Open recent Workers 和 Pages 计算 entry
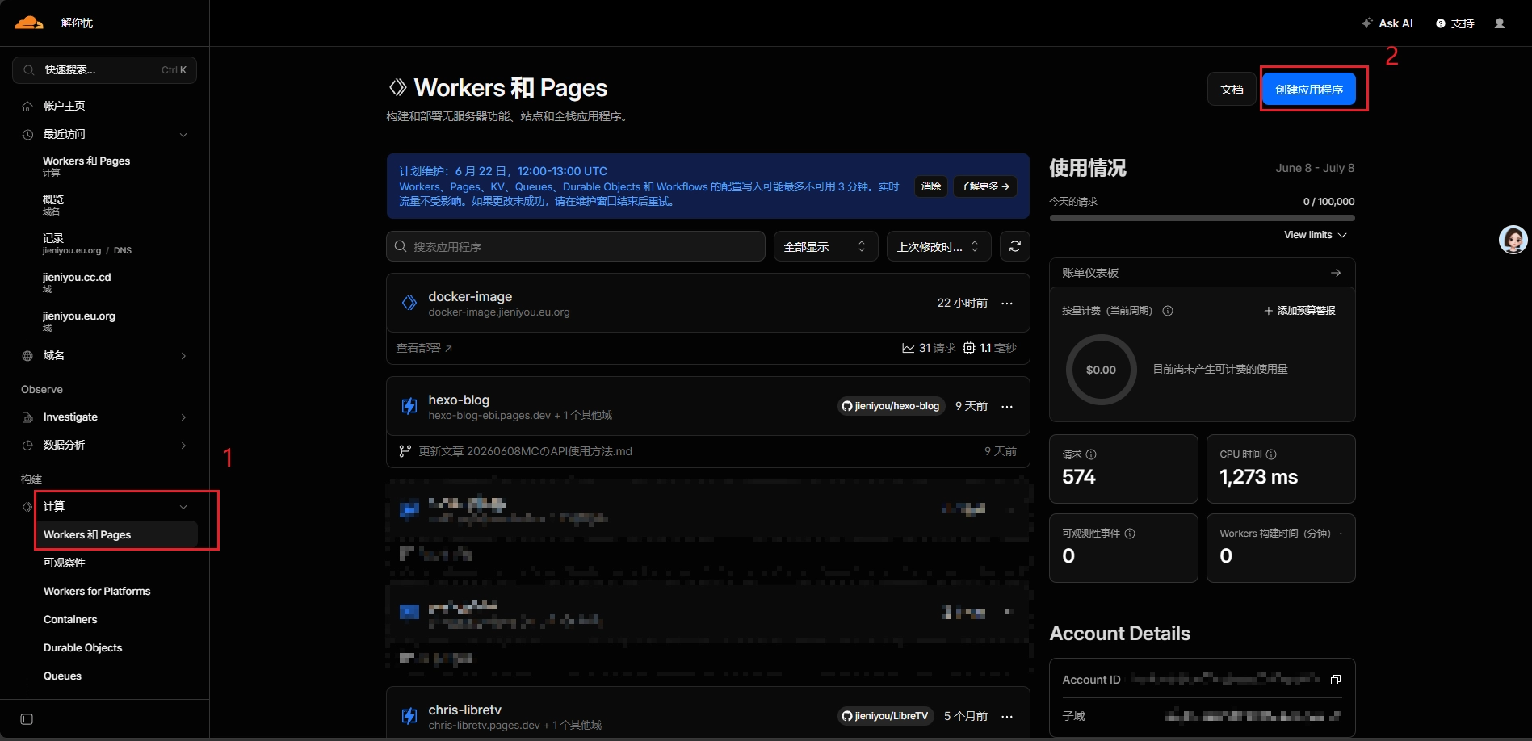The image size is (1532, 741). [86, 166]
